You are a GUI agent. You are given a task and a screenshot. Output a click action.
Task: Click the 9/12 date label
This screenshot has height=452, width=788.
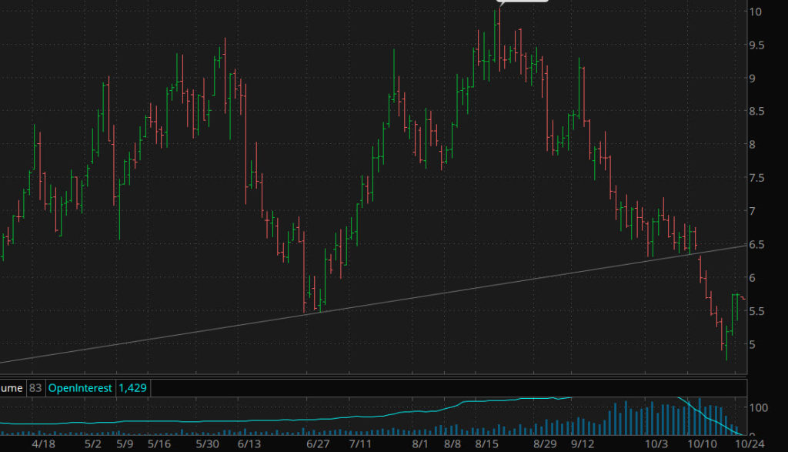tap(583, 444)
